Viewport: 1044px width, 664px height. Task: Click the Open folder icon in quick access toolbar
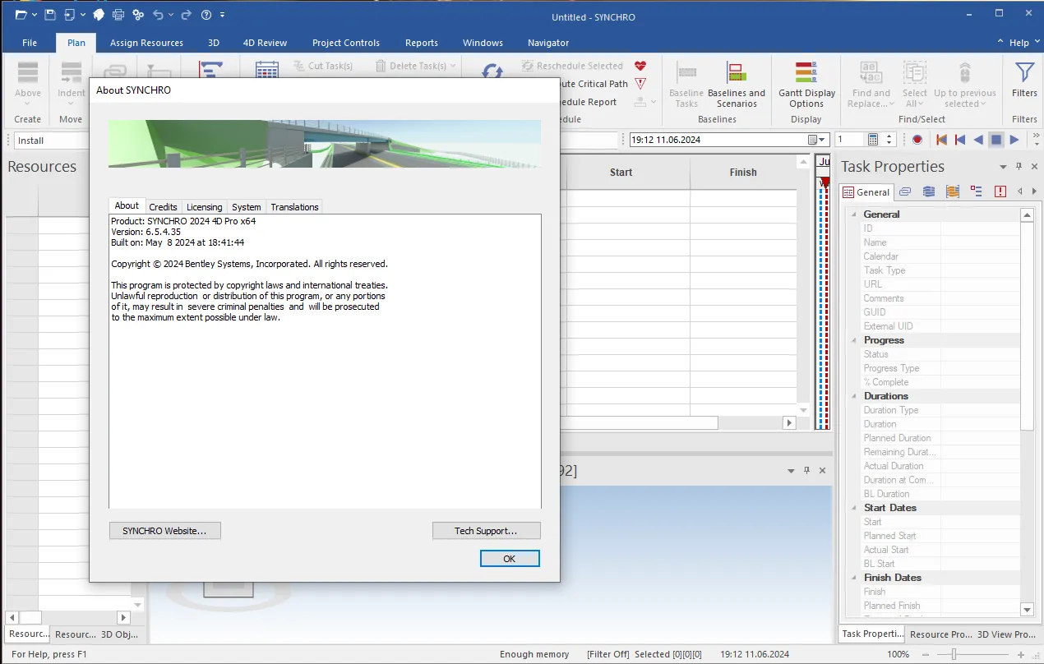tap(20, 15)
